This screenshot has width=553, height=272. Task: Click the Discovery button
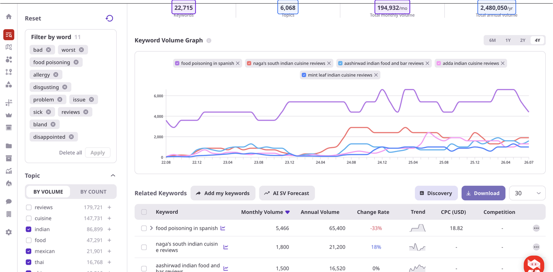pos(436,193)
